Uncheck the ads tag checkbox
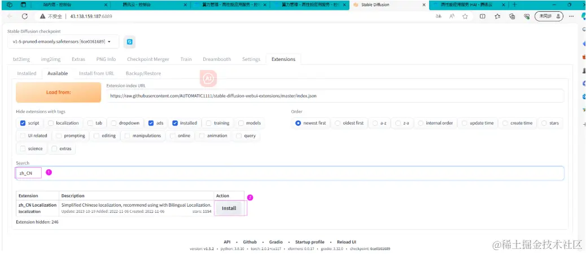 click(x=151, y=123)
